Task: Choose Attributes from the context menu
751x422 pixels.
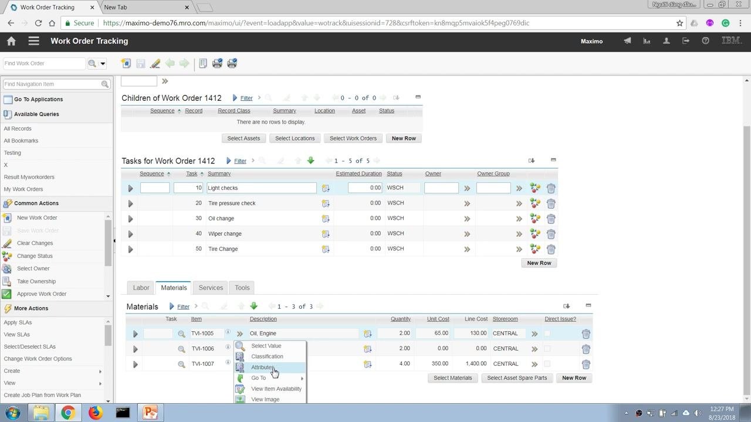Action: (270, 367)
